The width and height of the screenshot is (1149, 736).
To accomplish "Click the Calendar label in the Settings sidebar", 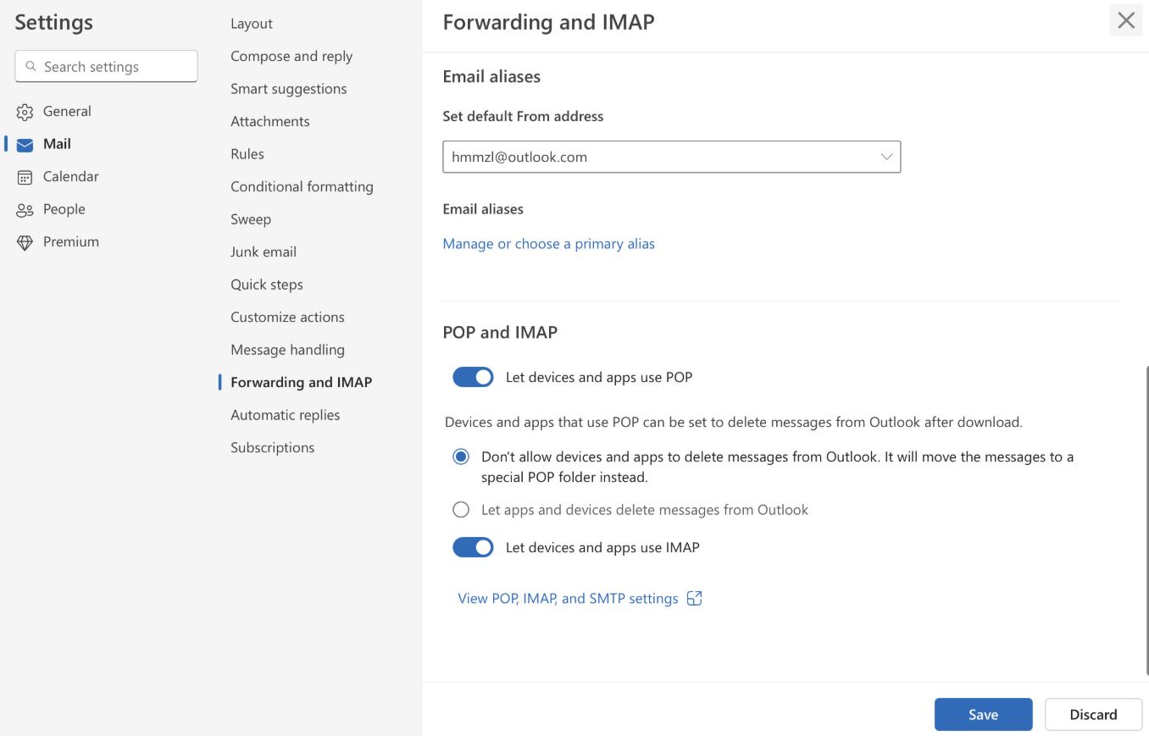I will (x=71, y=176).
